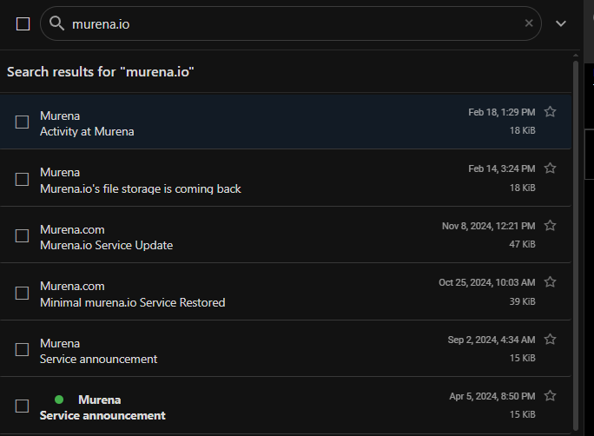Screen dimensions: 594x436
Task: Tick the select-all checkbox beside search
Action: [23, 23]
